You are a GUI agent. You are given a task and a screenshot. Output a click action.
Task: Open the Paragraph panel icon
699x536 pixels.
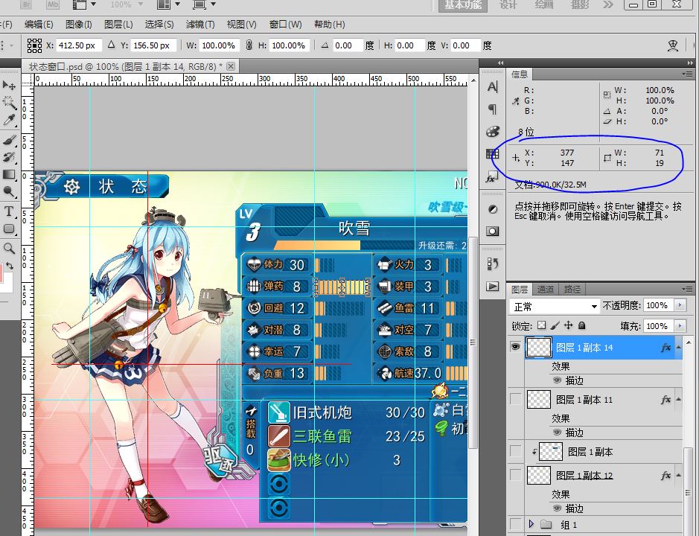click(x=492, y=109)
